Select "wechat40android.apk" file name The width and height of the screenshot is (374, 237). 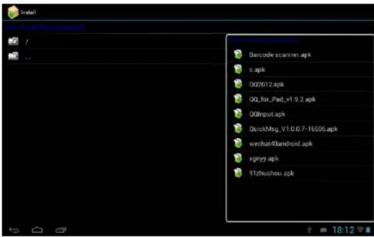tap(281, 144)
